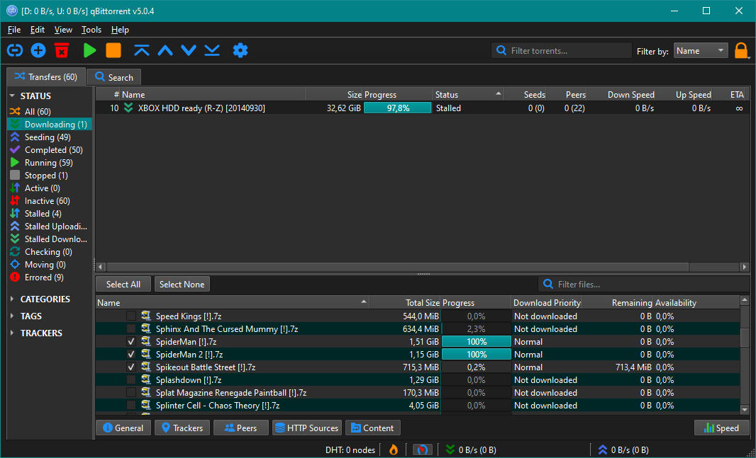The height and width of the screenshot is (458, 756).
Task: Move torrent up one position in queue
Action: click(165, 50)
